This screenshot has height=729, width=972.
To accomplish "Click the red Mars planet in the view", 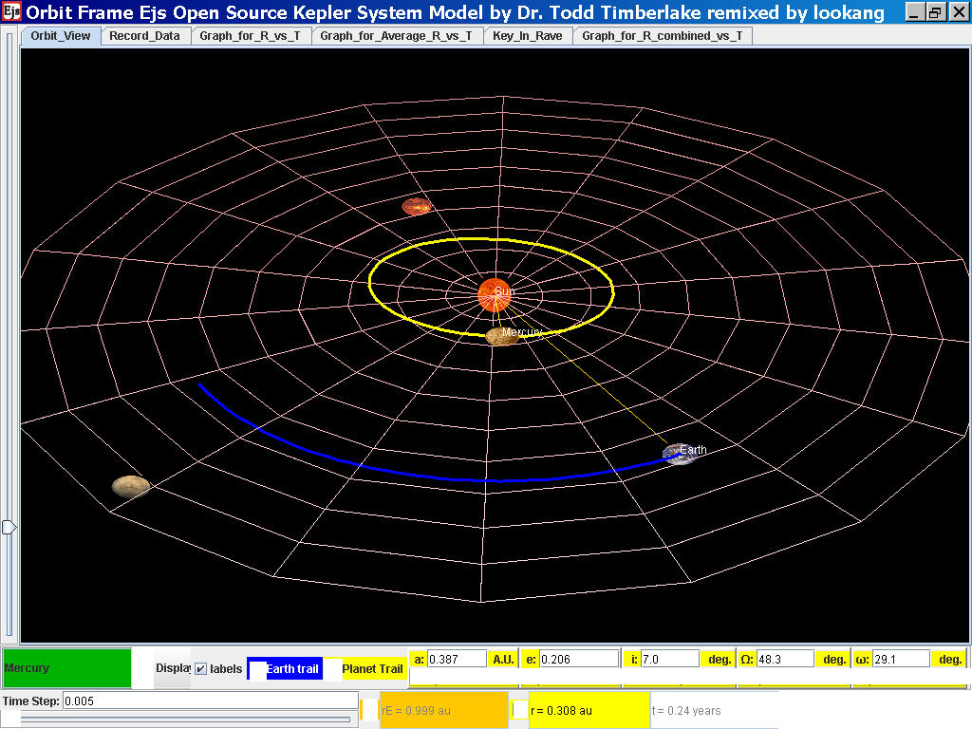I will [416, 206].
